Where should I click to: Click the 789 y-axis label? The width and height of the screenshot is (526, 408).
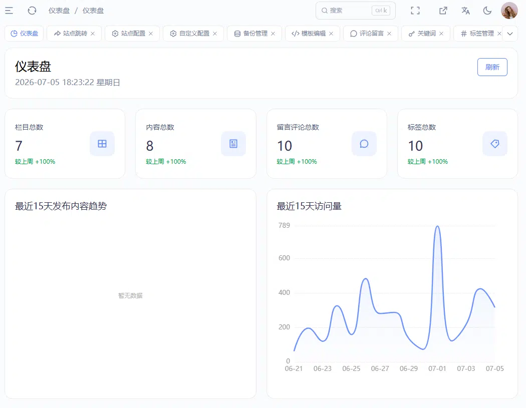284,225
